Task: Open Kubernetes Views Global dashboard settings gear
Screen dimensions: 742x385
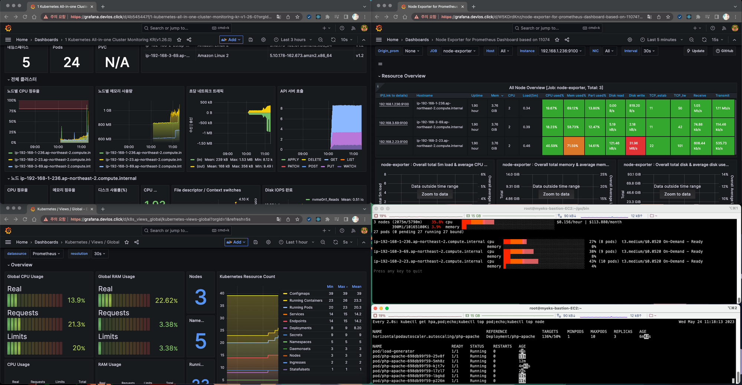Action: point(268,242)
